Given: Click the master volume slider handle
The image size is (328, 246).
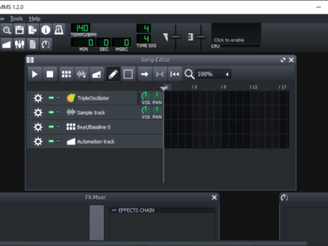Looking at the screenshot, I should click(x=175, y=37).
